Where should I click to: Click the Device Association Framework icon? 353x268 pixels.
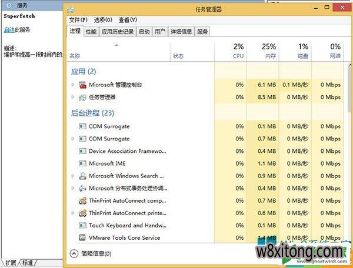point(82,151)
